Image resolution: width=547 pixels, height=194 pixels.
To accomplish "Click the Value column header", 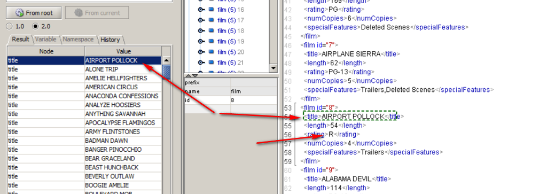I will click(x=123, y=51).
